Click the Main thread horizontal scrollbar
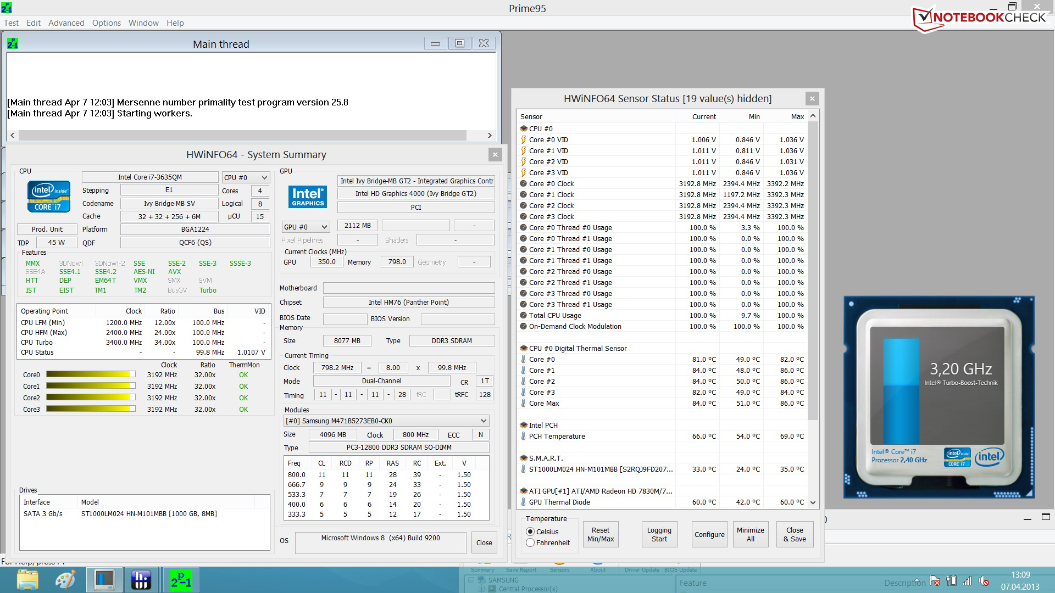Viewport: 1055px width, 593px height. (x=242, y=135)
